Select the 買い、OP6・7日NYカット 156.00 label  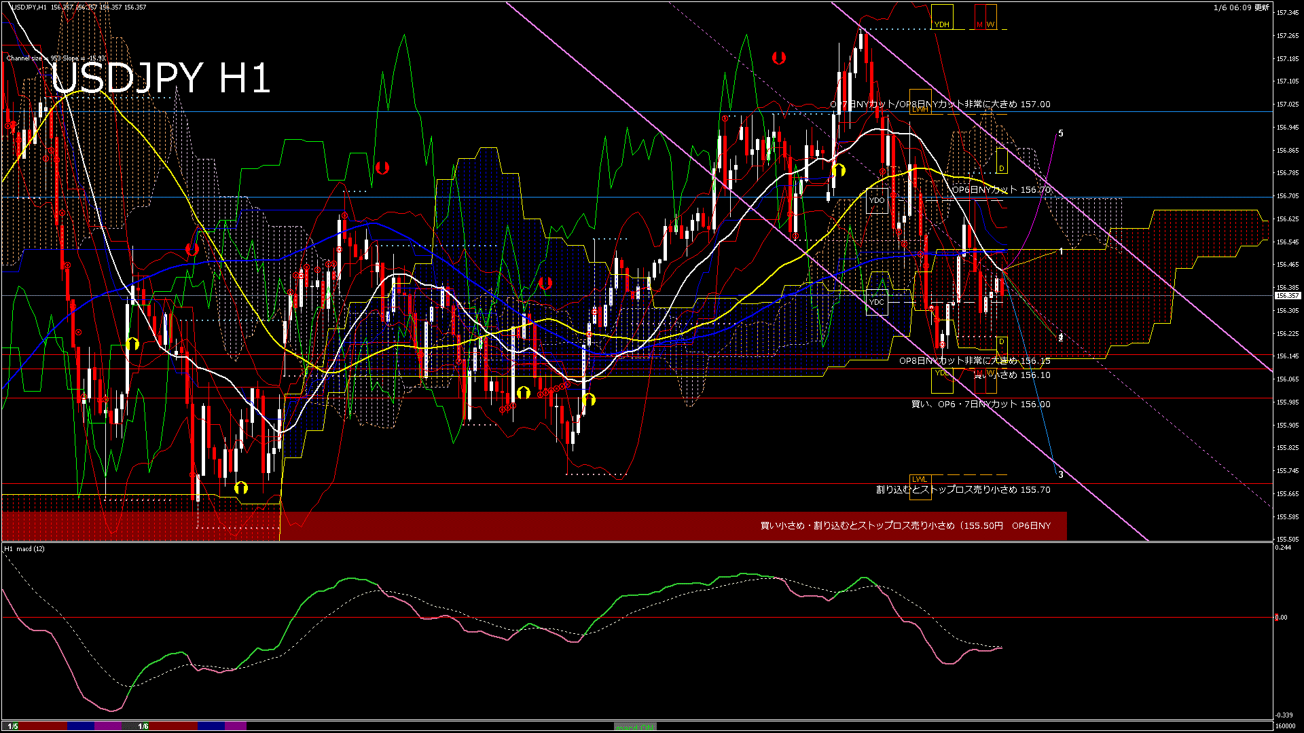click(980, 405)
